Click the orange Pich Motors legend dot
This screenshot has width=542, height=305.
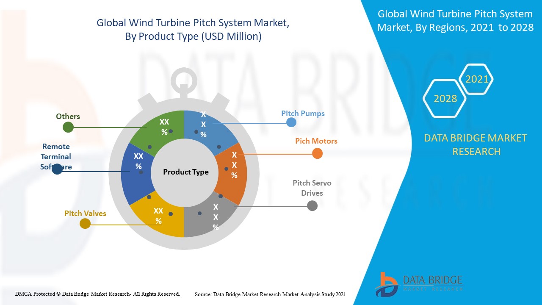(x=317, y=154)
